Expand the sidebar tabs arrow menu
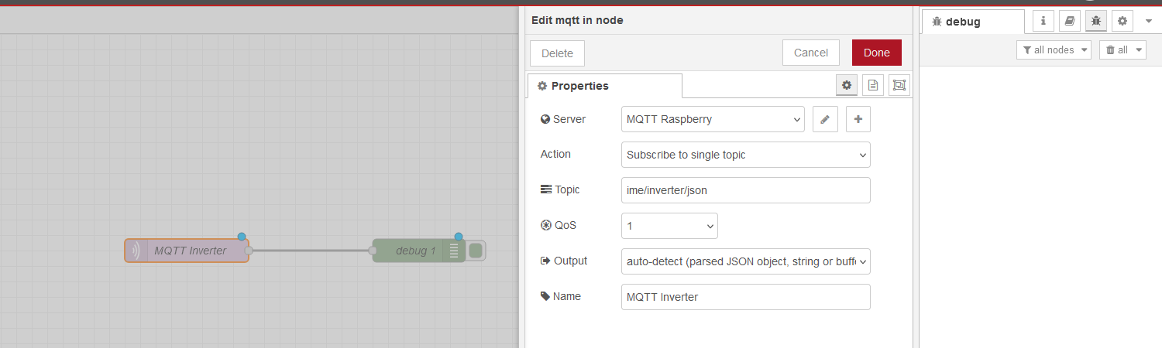The image size is (1162, 348). point(1149,21)
